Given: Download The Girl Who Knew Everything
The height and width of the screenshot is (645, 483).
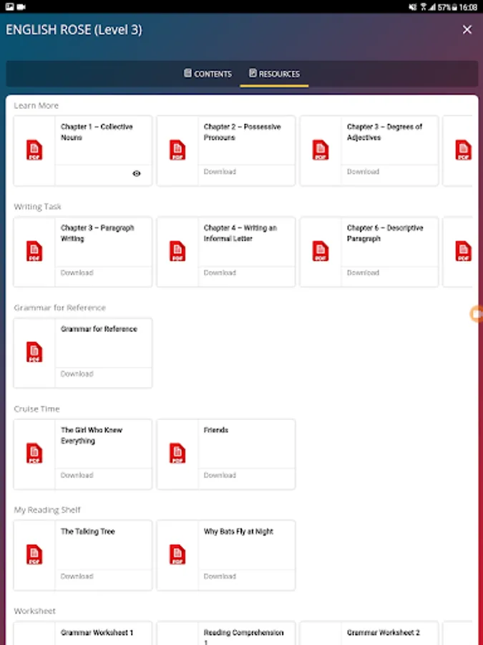Looking at the screenshot, I should (77, 475).
